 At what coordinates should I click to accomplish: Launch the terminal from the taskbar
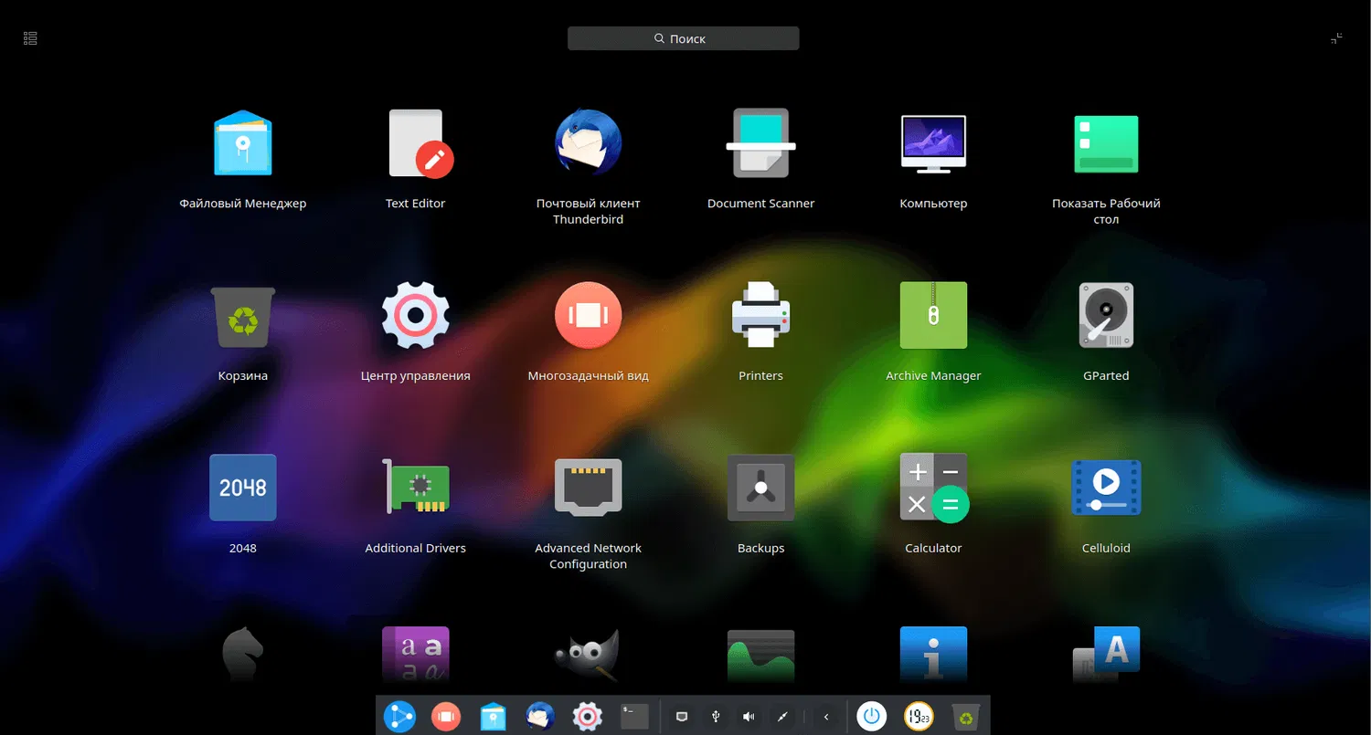pos(634,716)
